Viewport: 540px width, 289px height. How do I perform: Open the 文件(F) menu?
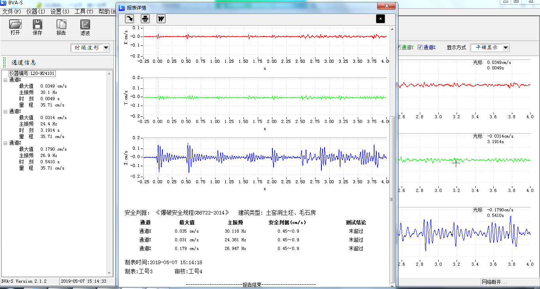coord(11,11)
